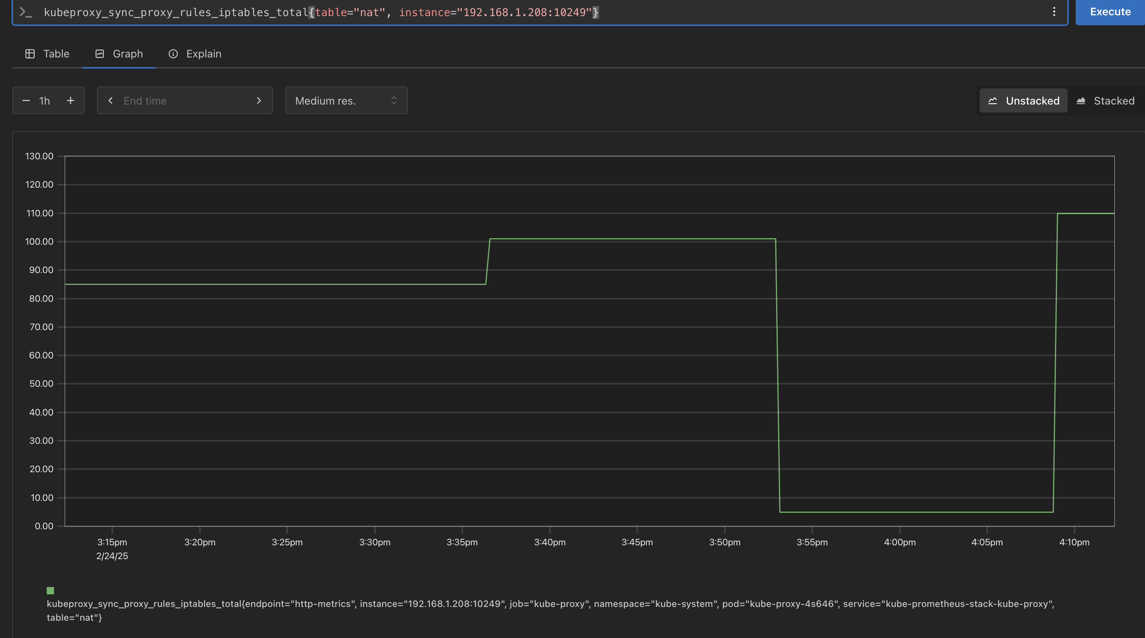Increase range with the plus icon

tap(70, 100)
